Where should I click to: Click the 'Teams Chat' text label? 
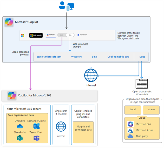pyautogui.click(x=36, y=132)
